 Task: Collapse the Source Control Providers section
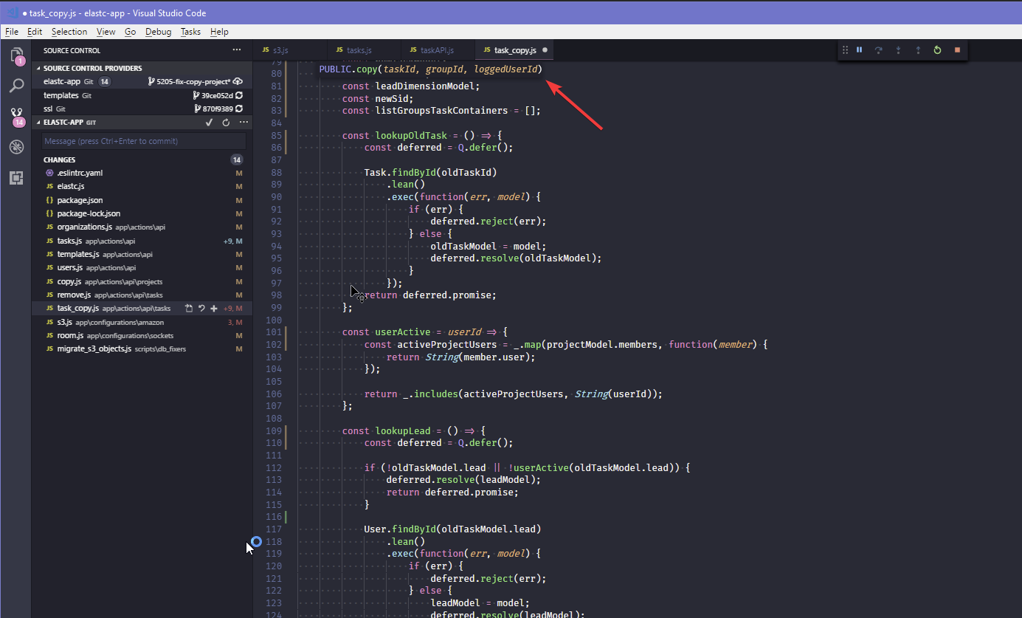pyautogui.click(x=142, y=68)
